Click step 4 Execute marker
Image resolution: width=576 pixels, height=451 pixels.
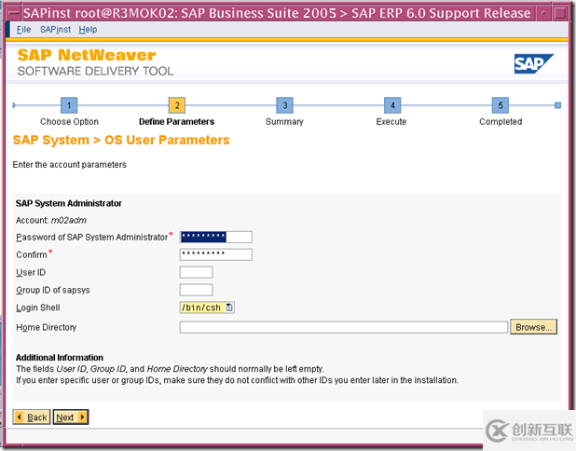tap(392, 105)
